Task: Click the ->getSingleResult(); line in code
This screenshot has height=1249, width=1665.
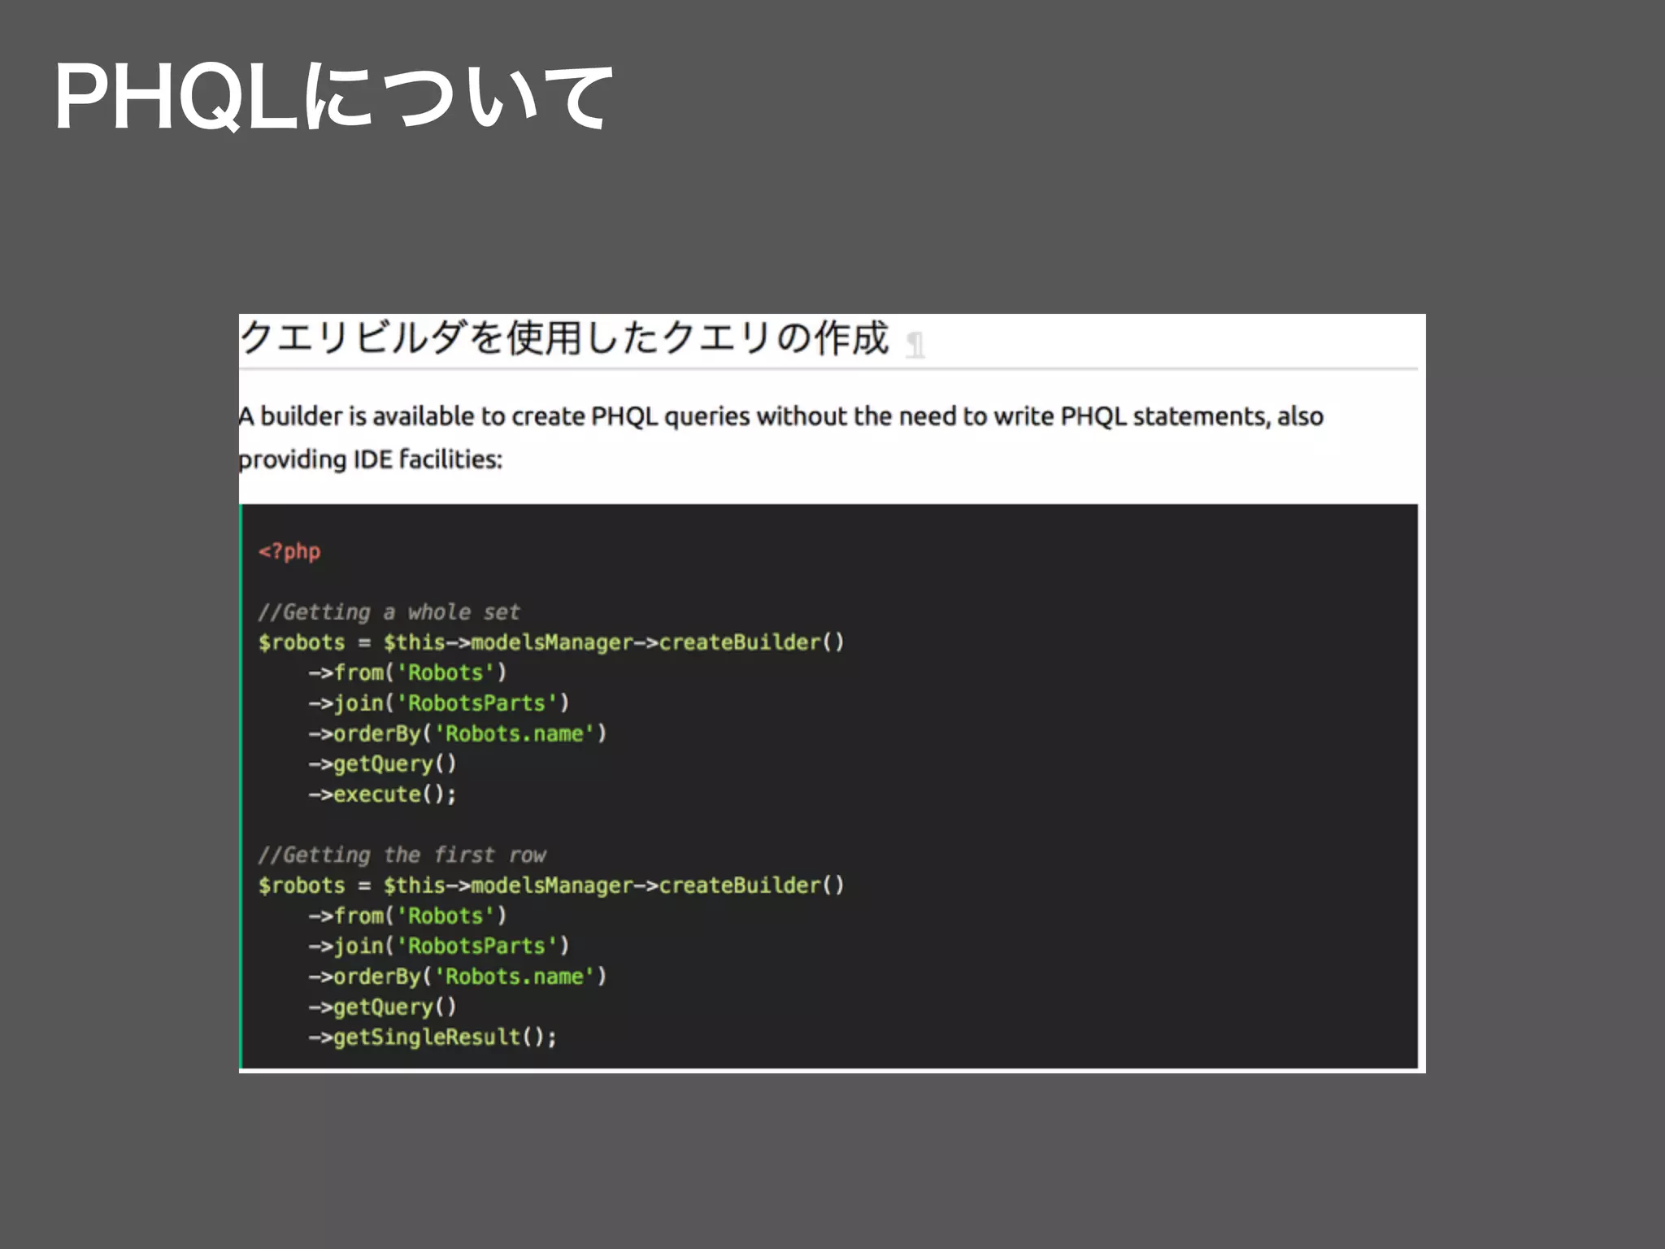Action: coord(433,1037)
